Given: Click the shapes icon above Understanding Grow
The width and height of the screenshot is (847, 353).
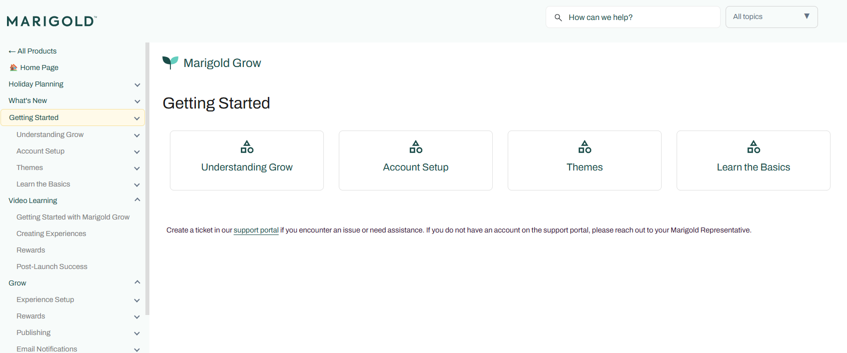Looking at the screenshot, I should 247,146.
